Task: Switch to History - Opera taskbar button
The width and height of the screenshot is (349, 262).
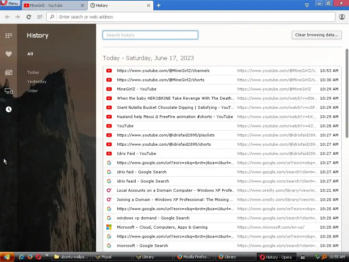Action: 276,257
